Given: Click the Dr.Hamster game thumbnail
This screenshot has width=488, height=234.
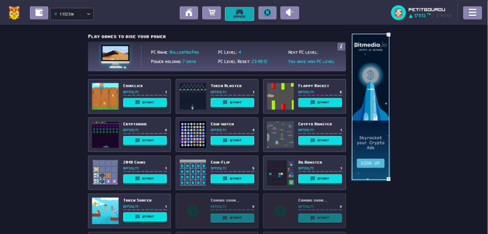Looking at the screenshot, I should pyautogui.click(x=280, y=173).
